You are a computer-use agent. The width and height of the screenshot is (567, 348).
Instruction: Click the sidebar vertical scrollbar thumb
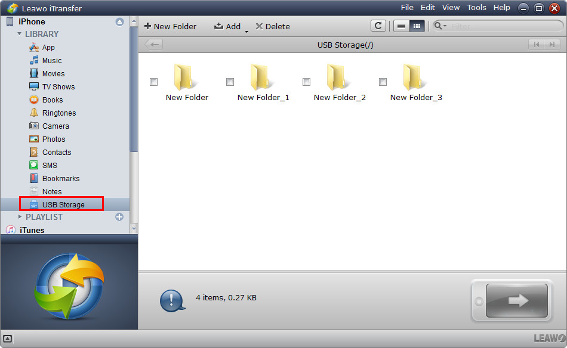tap(134, 89)
